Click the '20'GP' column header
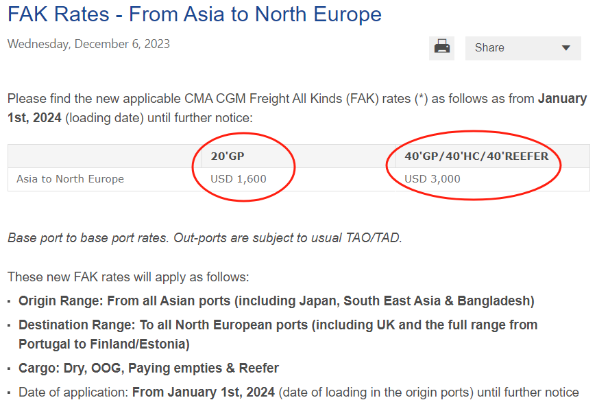The image size is (597, 411). 228,156
